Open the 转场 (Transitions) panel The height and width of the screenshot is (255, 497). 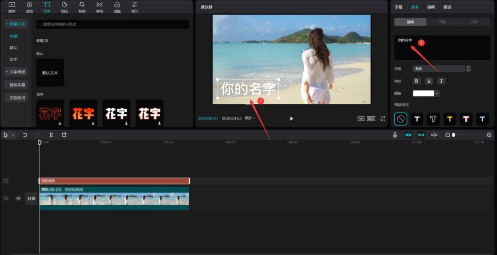click(99, 6)
